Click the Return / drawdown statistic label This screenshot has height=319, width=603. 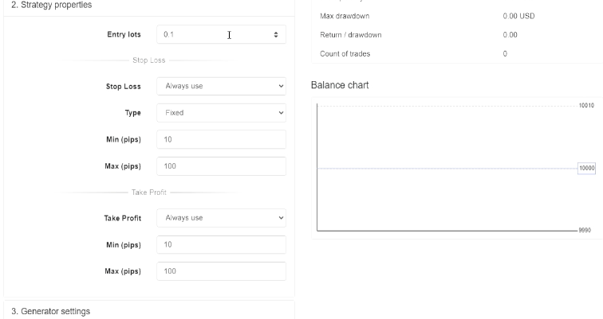coord(350,35)
